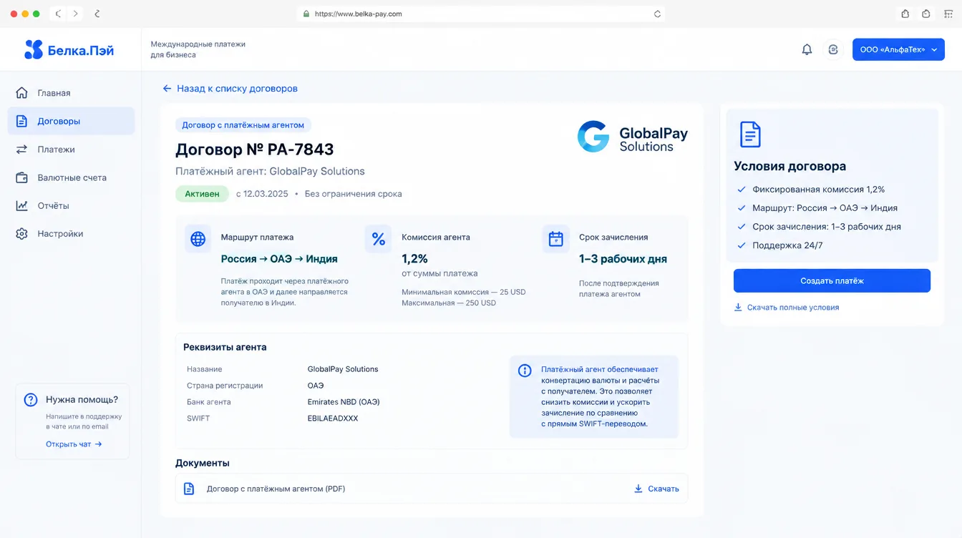Open the notifications bell

[807, 49]
